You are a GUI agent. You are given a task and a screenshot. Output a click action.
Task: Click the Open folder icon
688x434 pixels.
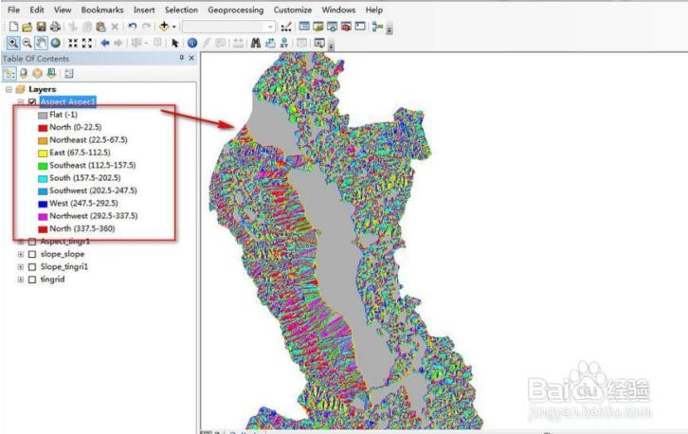pyautogui.click(x=27, y=27)
